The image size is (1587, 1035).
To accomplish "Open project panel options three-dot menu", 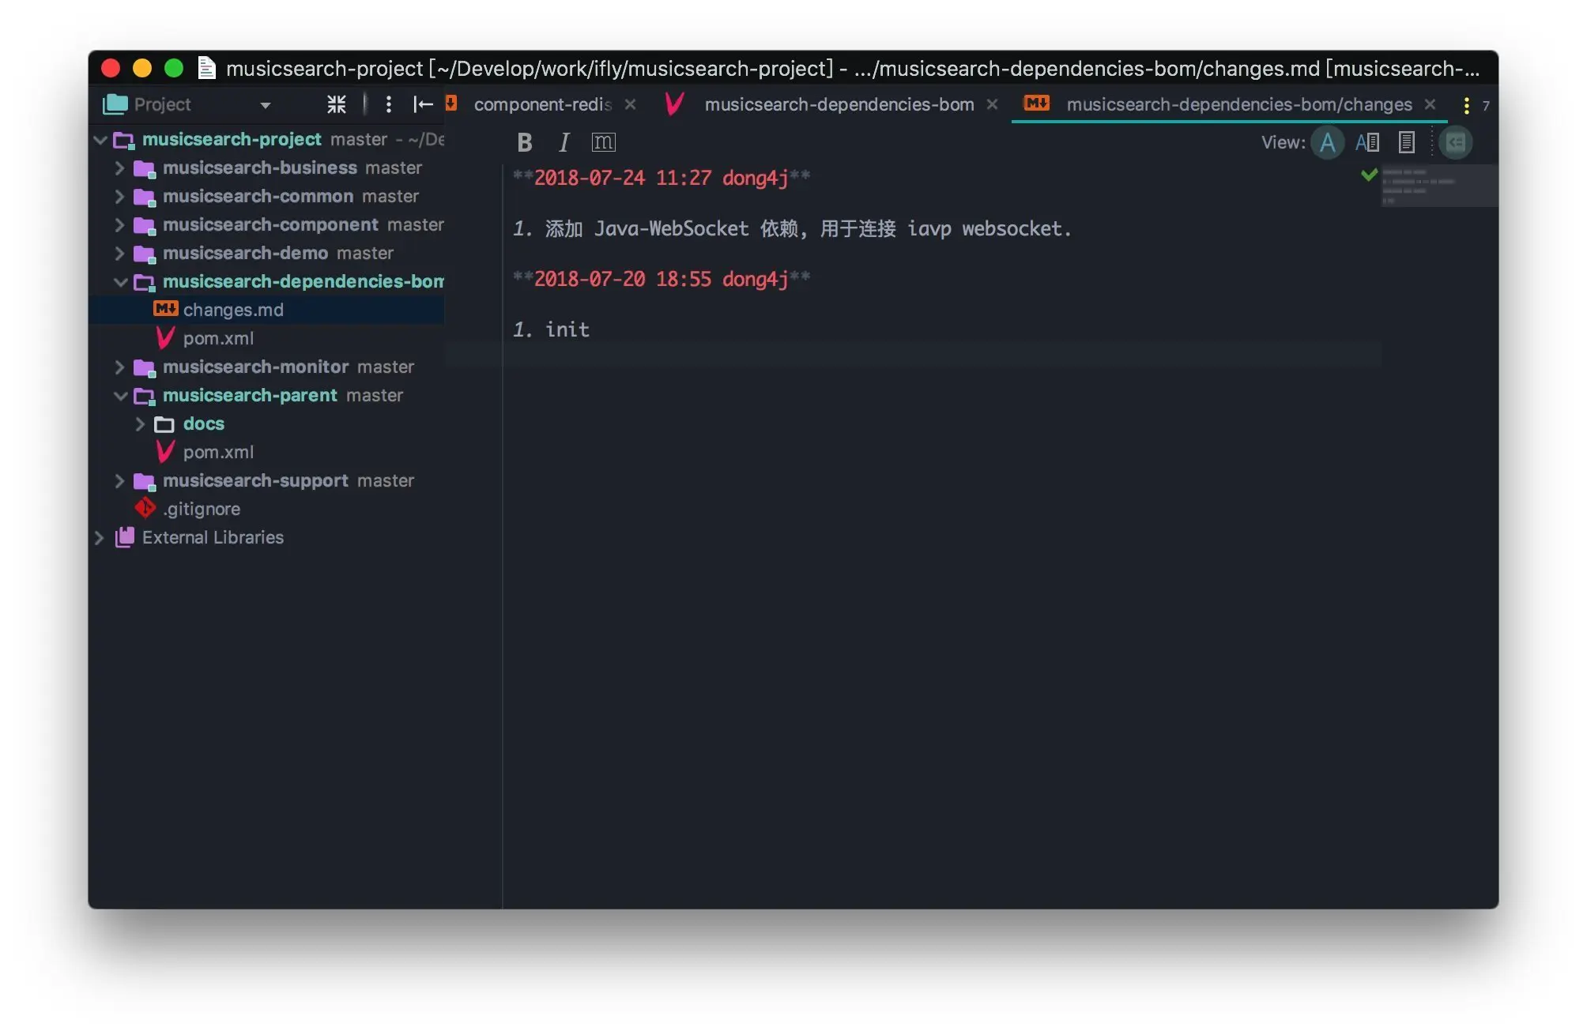I will [388, 104].
